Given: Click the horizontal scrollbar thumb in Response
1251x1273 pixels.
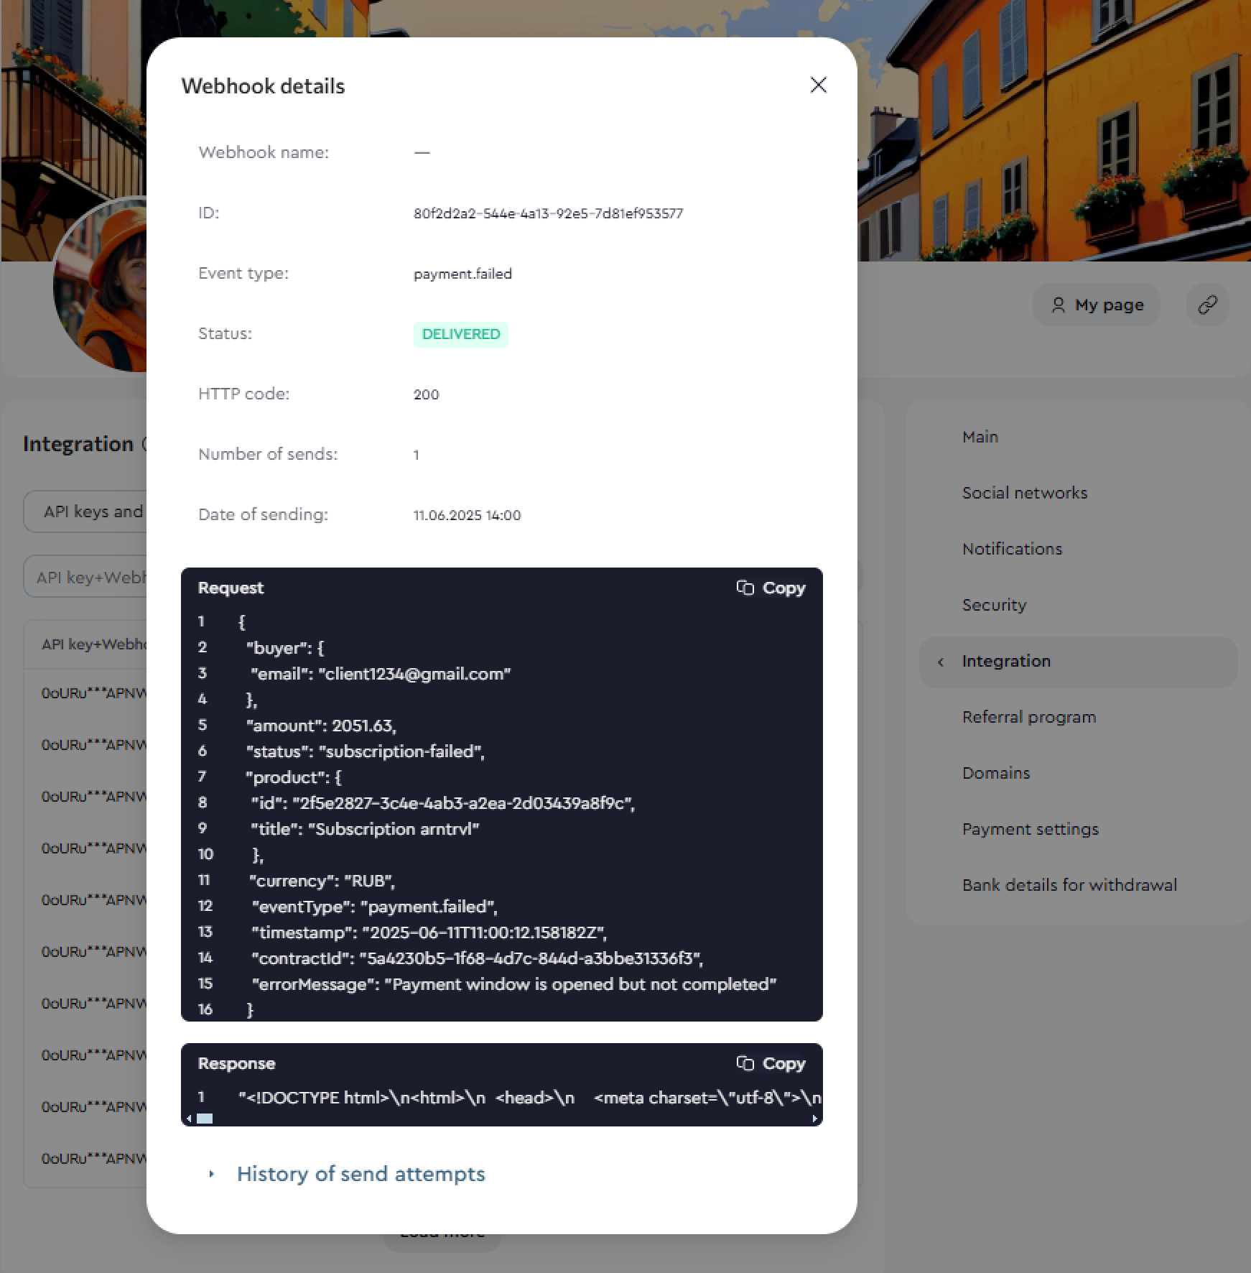Looking at the screenshot, I should (x=205, y=1119).
